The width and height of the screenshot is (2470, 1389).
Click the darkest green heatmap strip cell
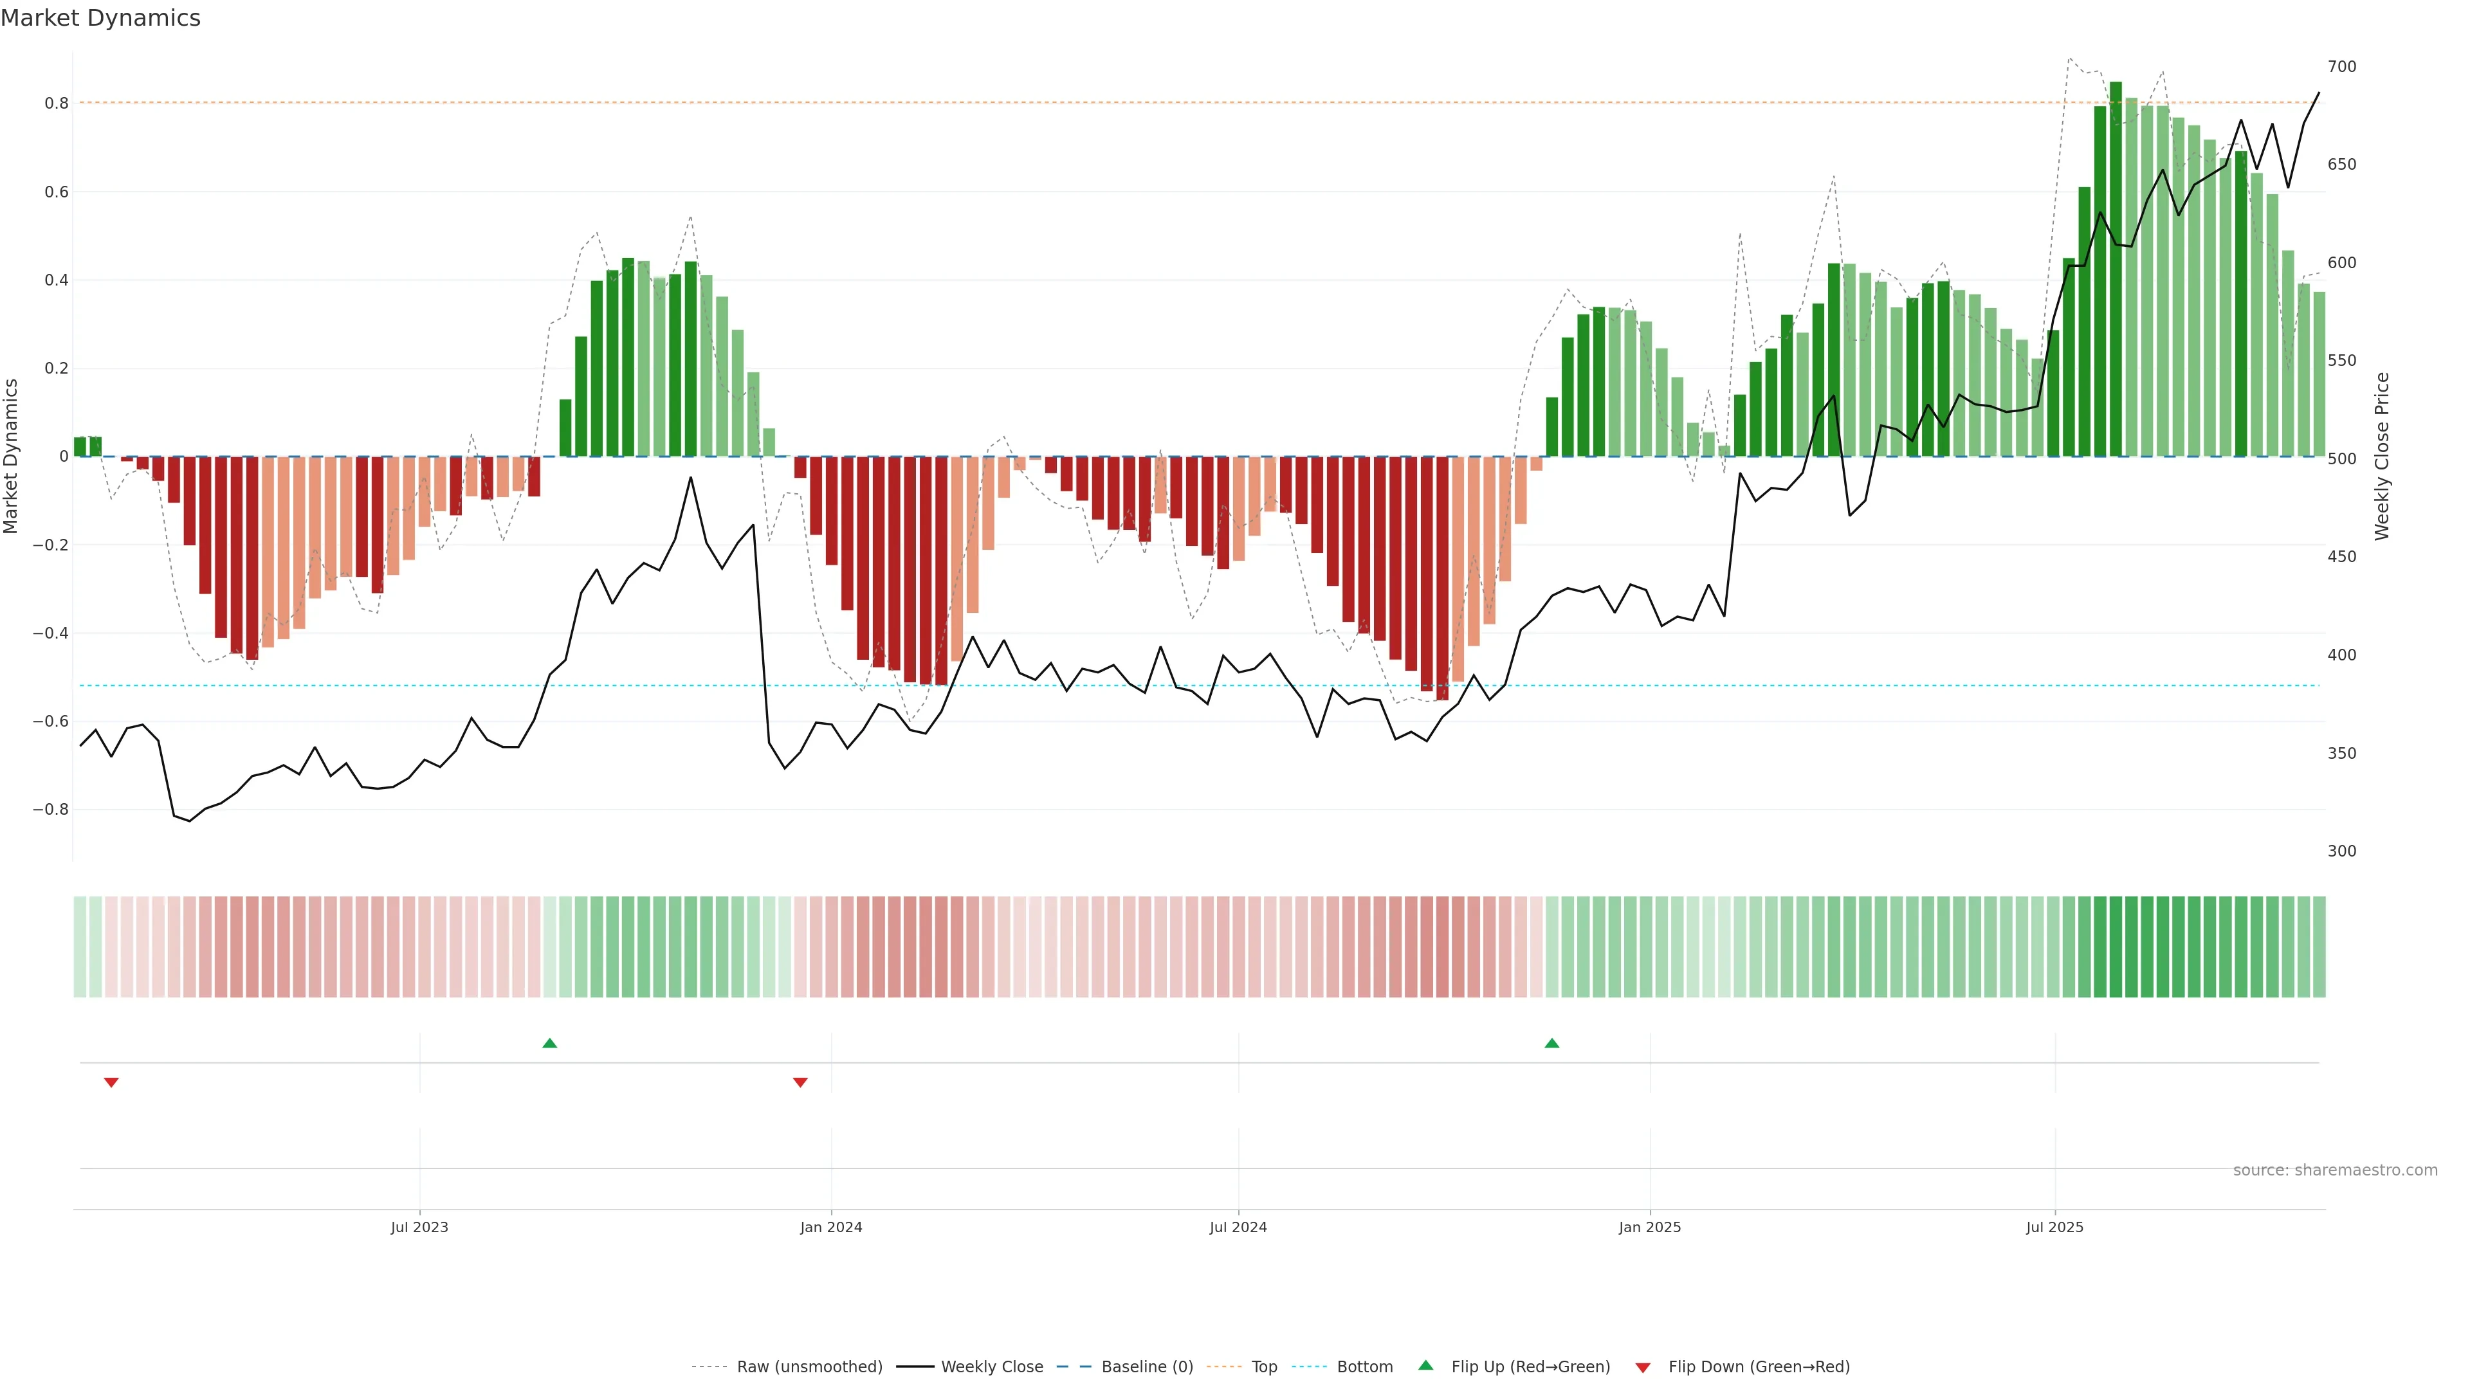pos(2116,946)
